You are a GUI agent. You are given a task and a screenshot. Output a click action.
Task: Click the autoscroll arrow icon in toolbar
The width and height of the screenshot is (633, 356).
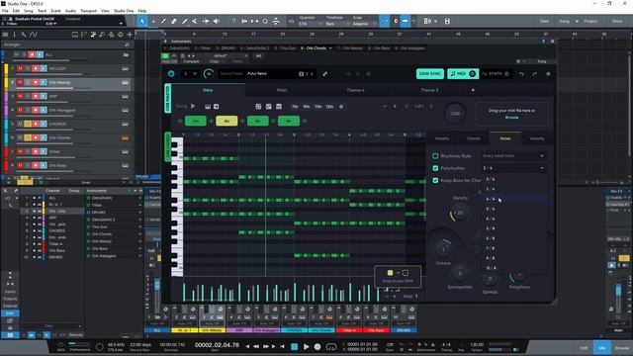coord(405,21)
